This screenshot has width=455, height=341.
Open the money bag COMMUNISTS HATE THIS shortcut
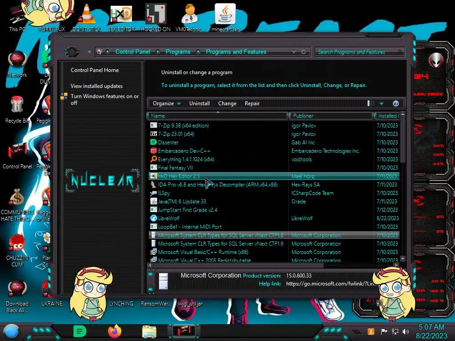(x=17, y=205)
